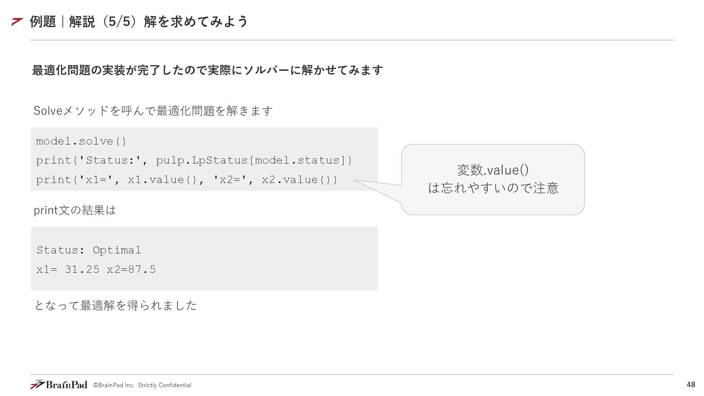Select the slide title 解を求めてみよう

coord(196,22)
